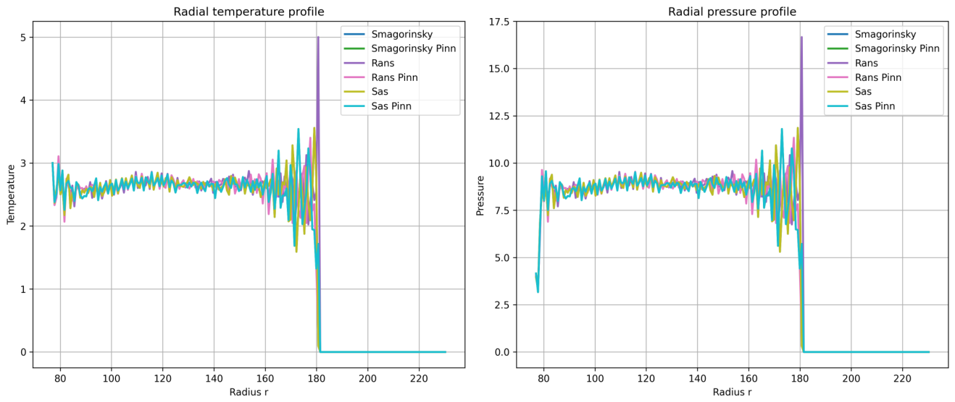
Task: Click x-axis tick '140' on temperature plot
Action: [214, 377]
